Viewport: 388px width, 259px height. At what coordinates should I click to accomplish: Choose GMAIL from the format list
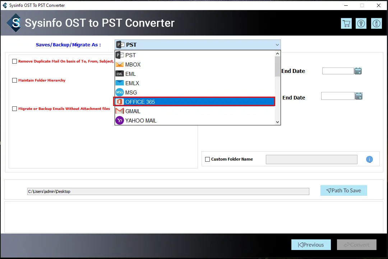195,111
